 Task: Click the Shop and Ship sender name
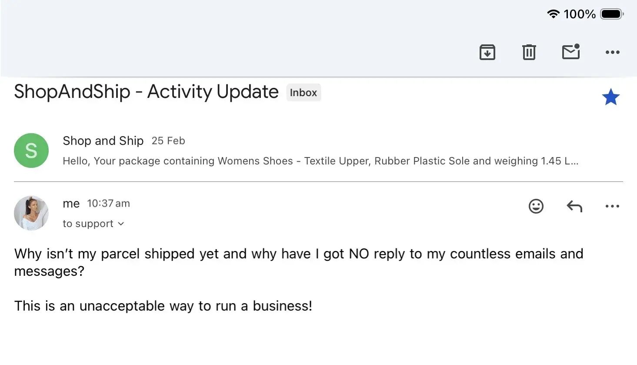coord(103,141)
